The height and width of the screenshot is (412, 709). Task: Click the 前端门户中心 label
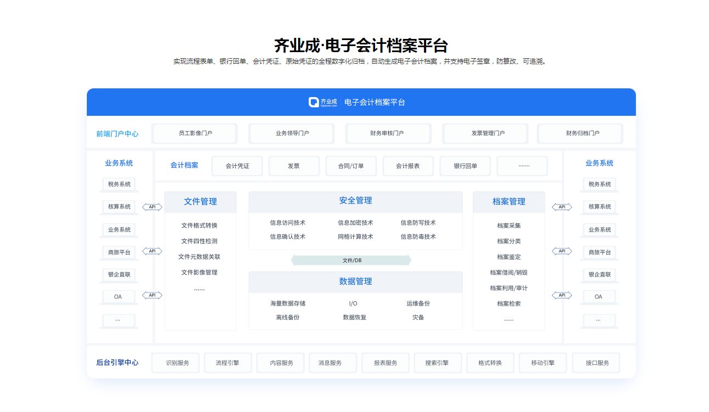click(x=117, y=134)
